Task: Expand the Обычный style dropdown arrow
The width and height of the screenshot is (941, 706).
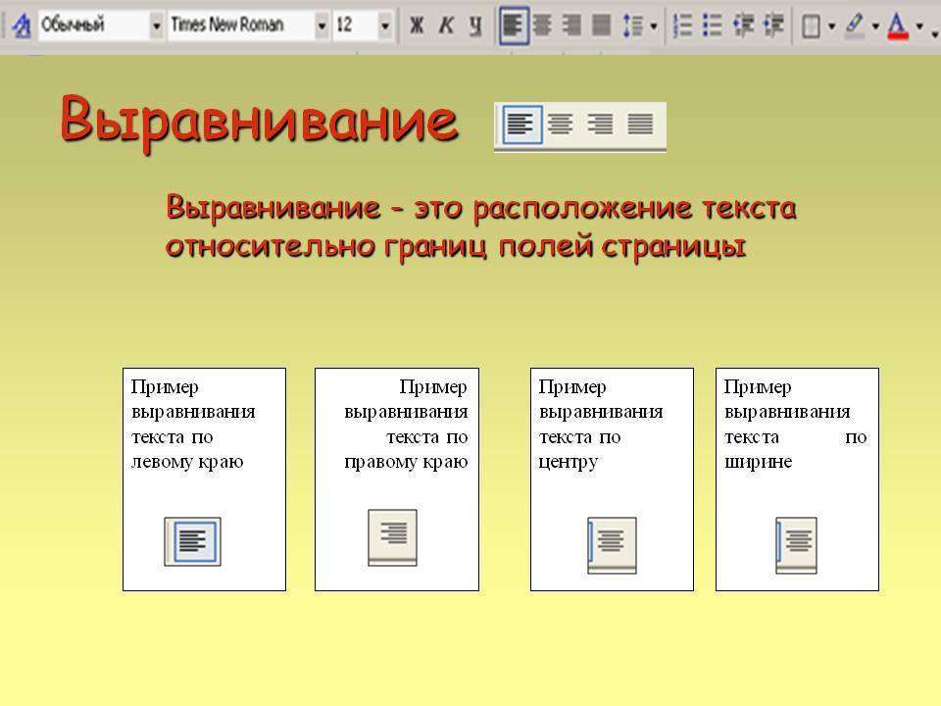Action: click(x=156, y=25)
